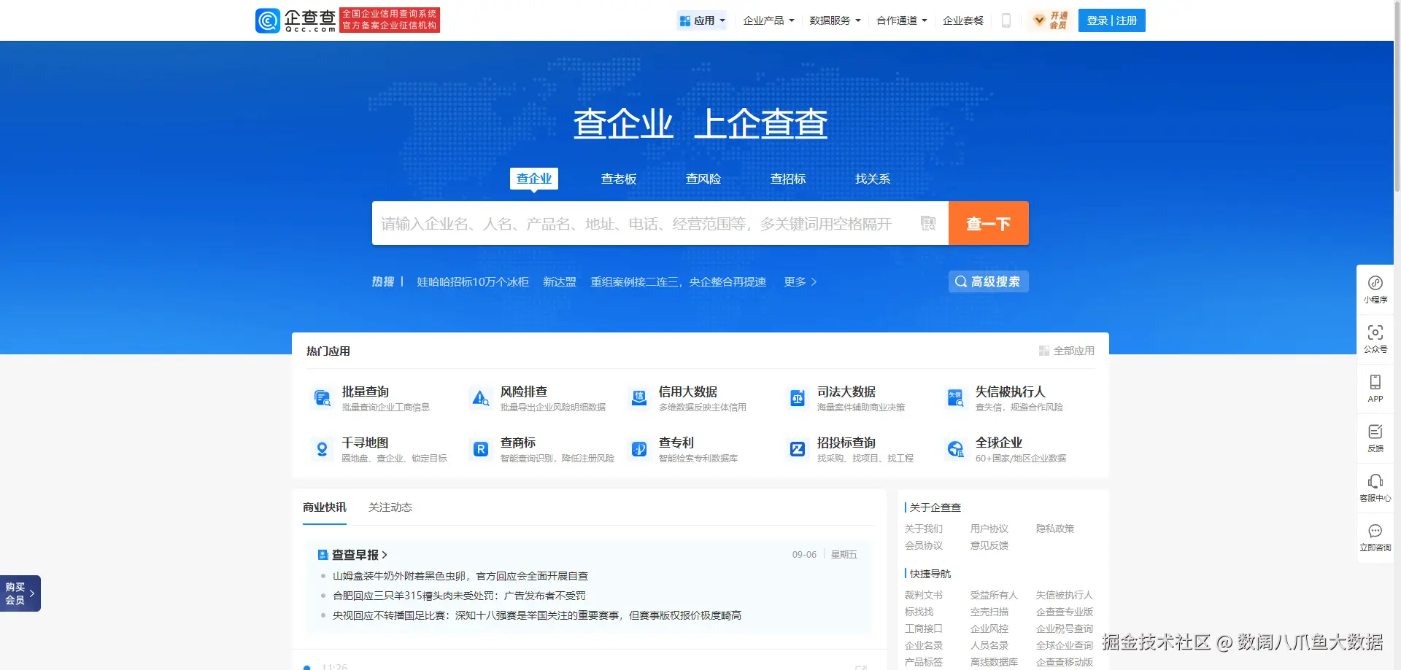Open the 千寻地图 app icon
The image size is (1401, 670).
(322, 449)
